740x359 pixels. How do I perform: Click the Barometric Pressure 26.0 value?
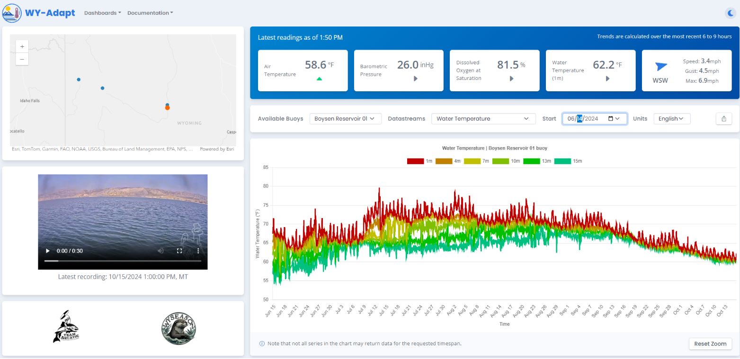408,65
